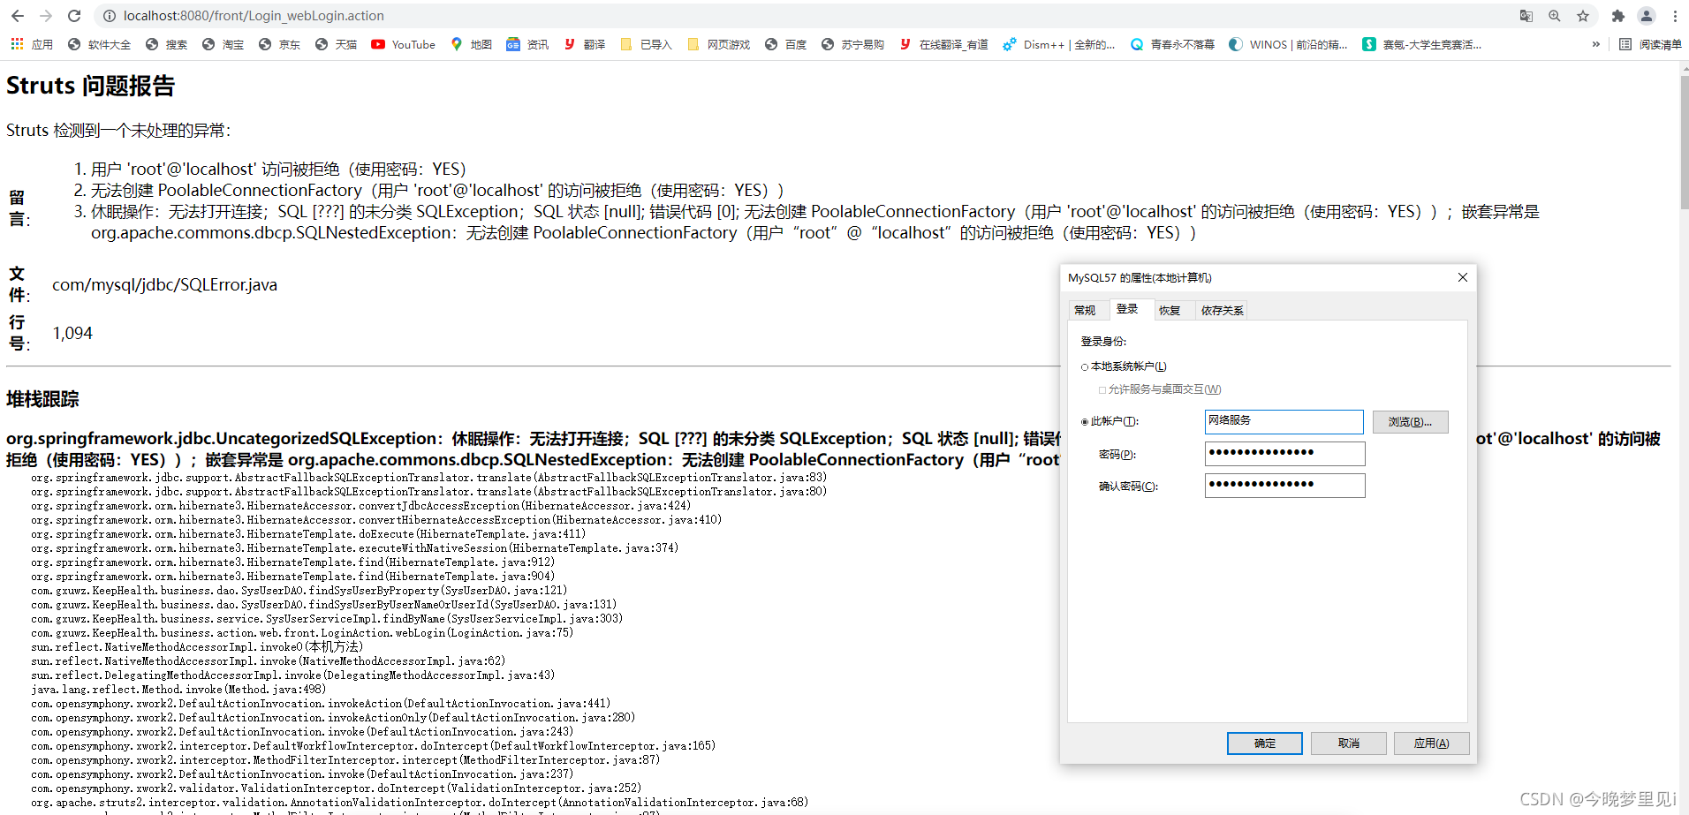This screenshot has height=815, width=1689.
Task: Click the Struts 问题报告 heading
Action: (x=90, y=86)
